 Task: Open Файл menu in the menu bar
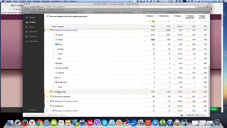coord(16,1)
